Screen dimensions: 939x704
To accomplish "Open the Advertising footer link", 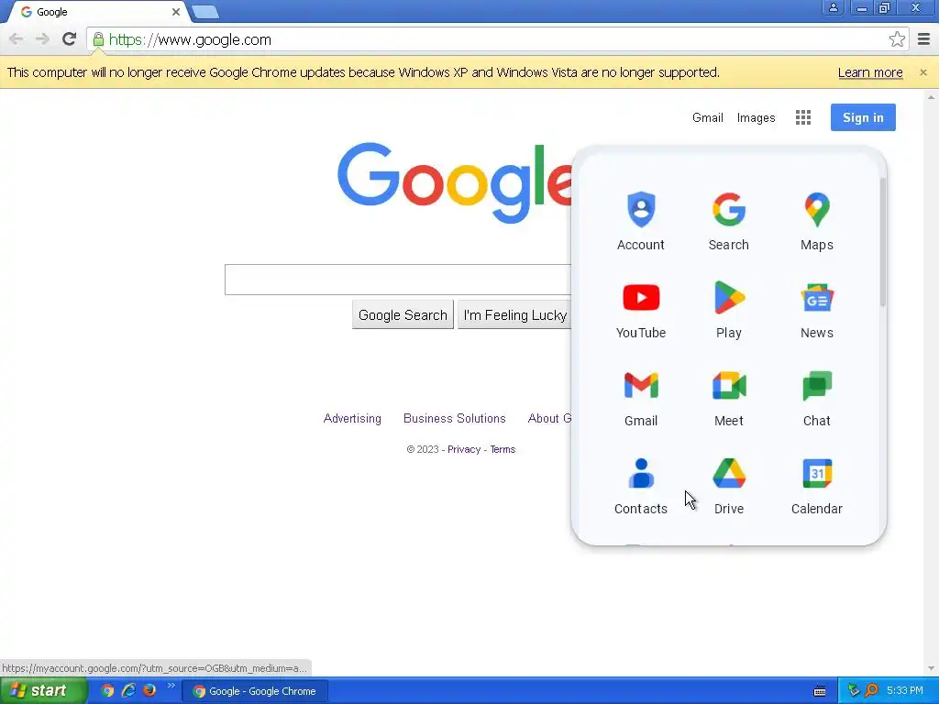I will [x=352, y=418].
